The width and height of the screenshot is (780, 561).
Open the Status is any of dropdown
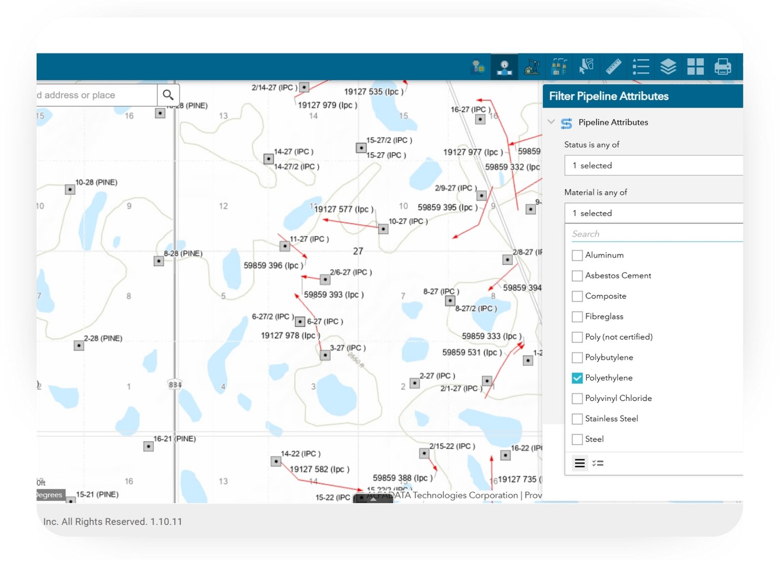(653, 166)
